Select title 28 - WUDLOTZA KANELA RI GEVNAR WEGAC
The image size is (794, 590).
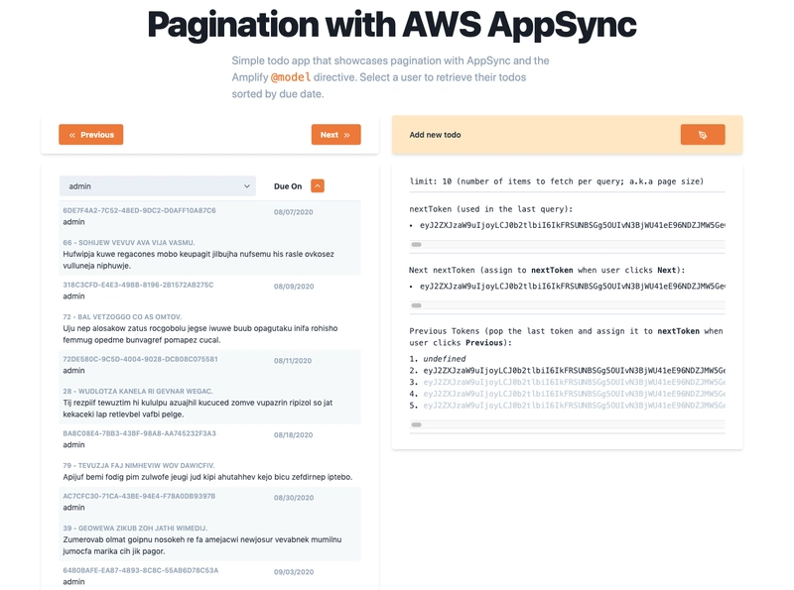pos(138,391)
